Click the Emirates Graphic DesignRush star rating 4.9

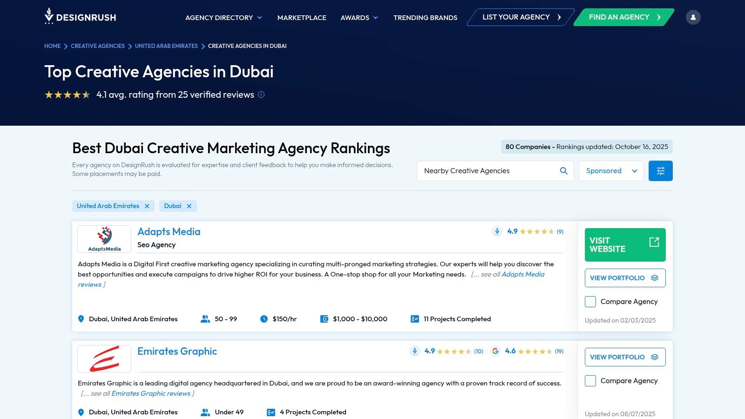[454, 351]
